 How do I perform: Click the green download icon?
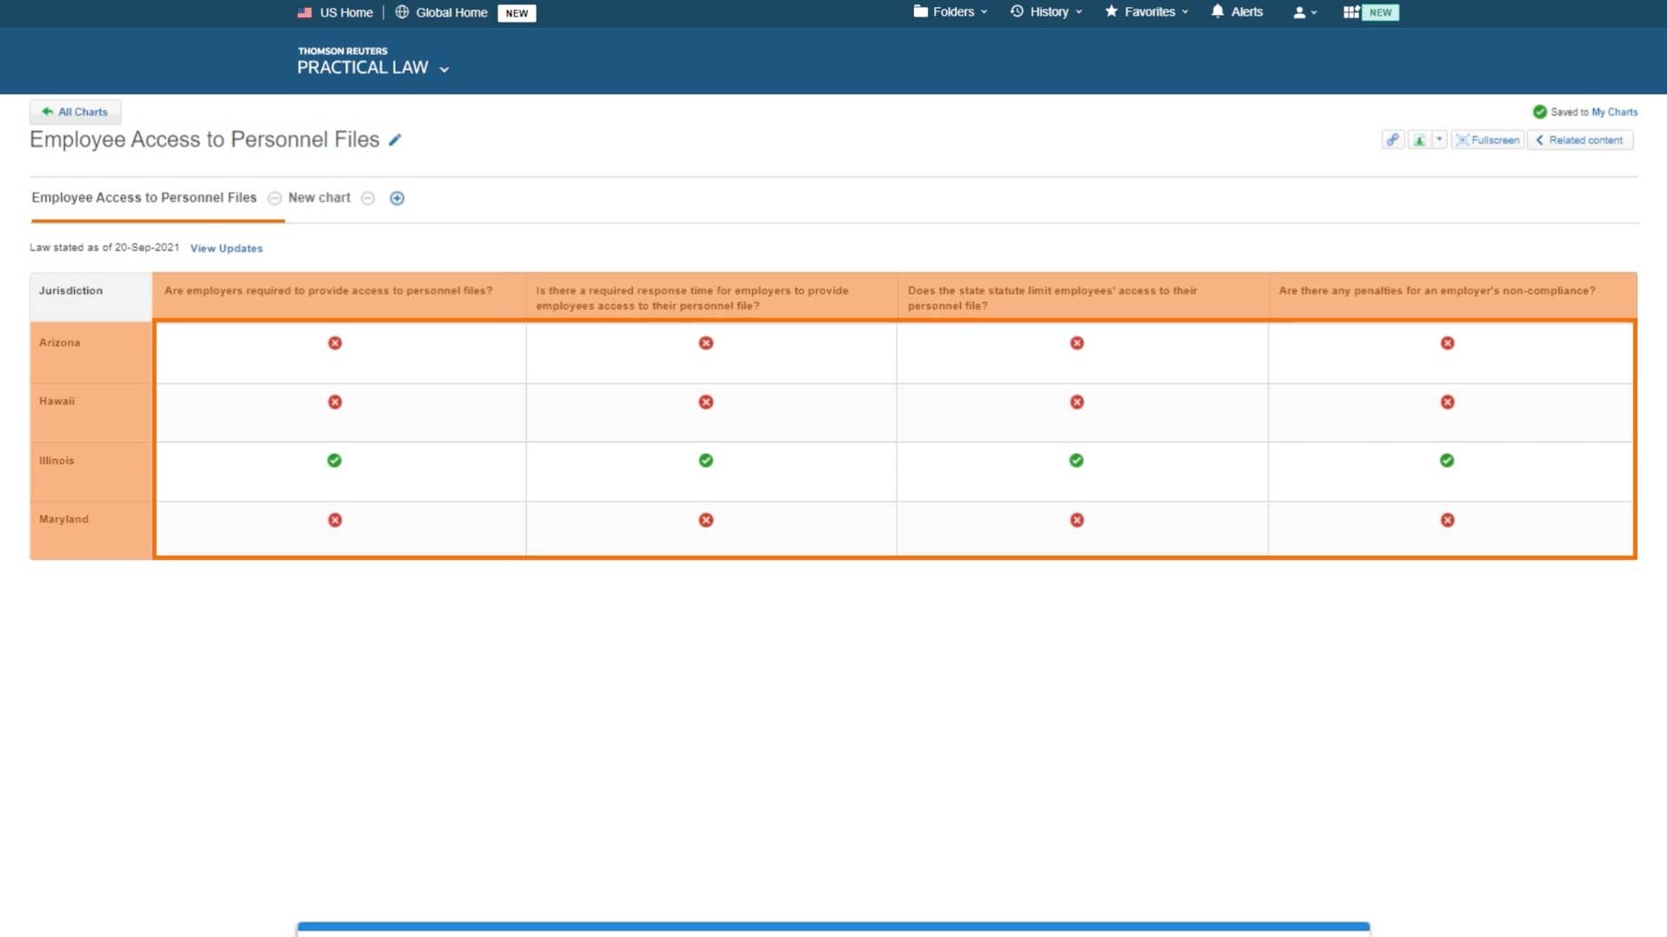[1418, 140]
